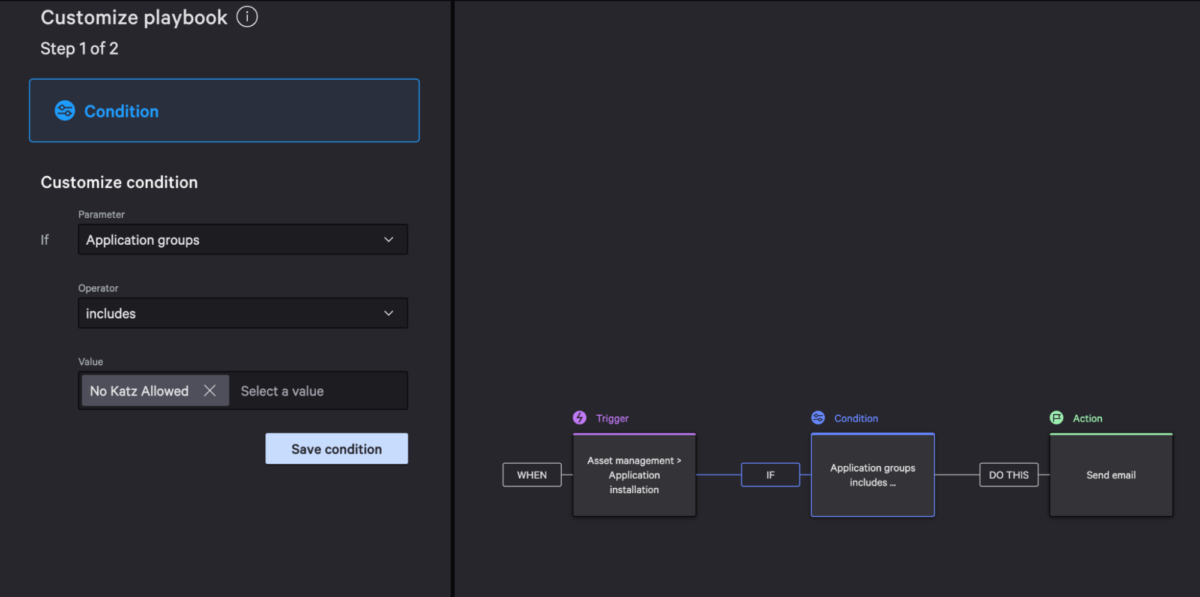
Task: Click the Customize condition heading
Action: pos(119,182)
